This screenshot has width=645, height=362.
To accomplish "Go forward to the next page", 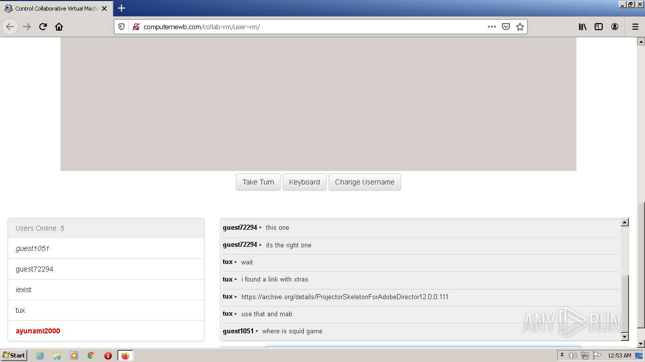I will coord(27,27).
